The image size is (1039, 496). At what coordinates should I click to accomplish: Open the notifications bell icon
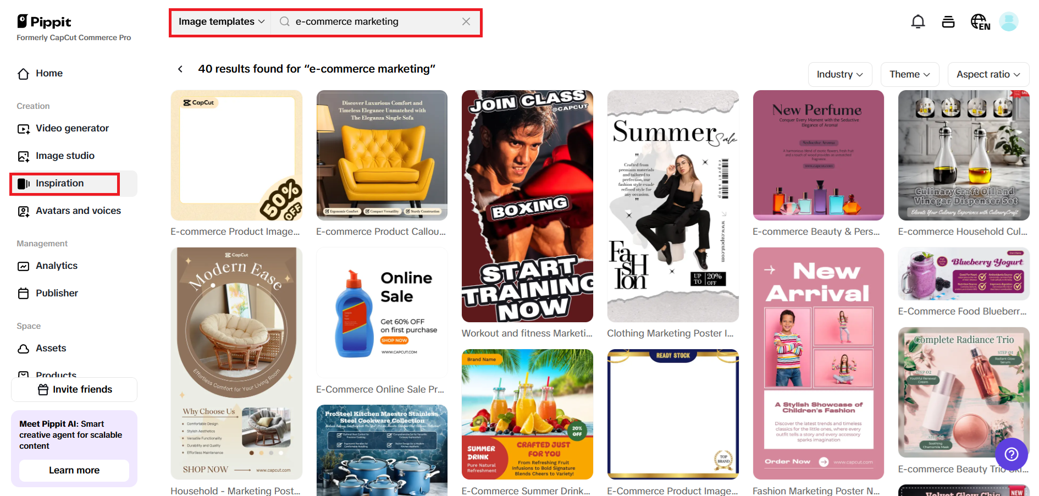[918, 22]
